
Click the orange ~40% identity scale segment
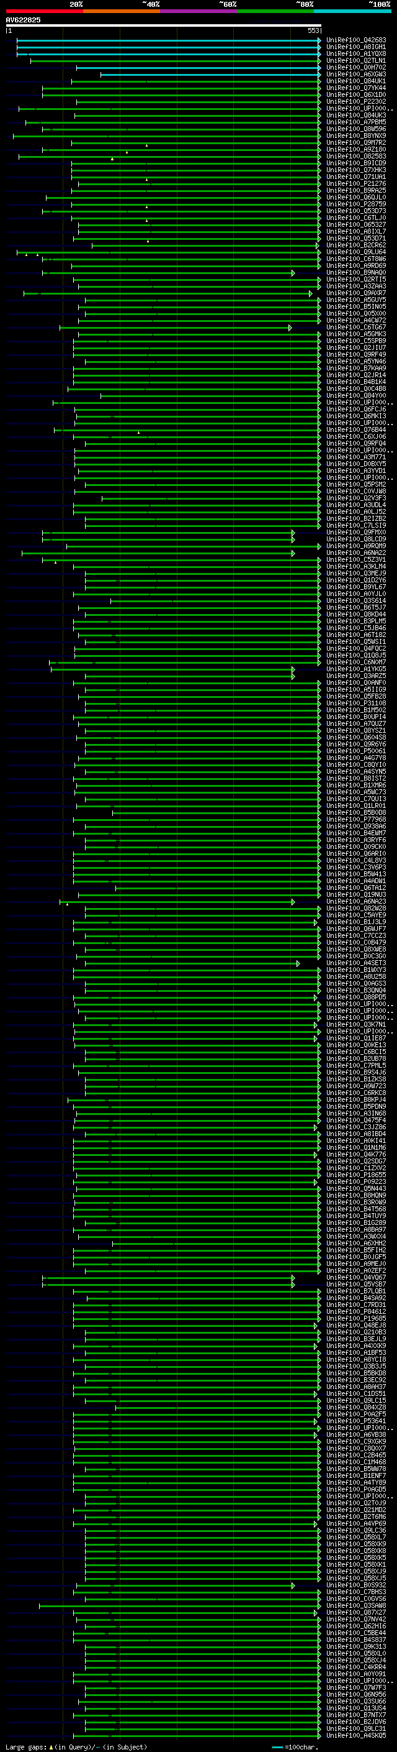[122, 11]
